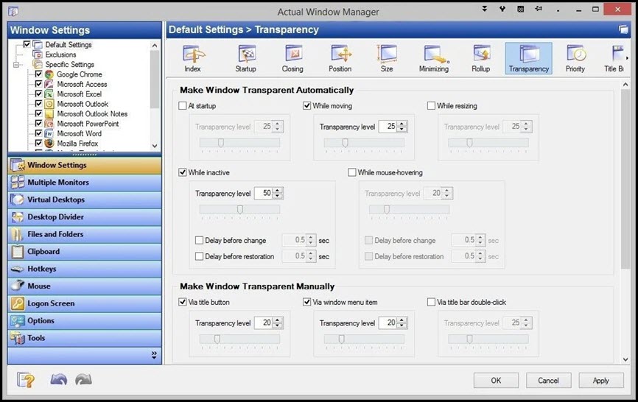Click the Mozilla Firefox icon in tree
638x402 pixels.
(x=49, y=144)
